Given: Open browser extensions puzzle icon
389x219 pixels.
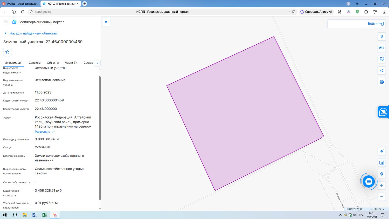Looking at the screenshot, I should [x=366, y=12].
